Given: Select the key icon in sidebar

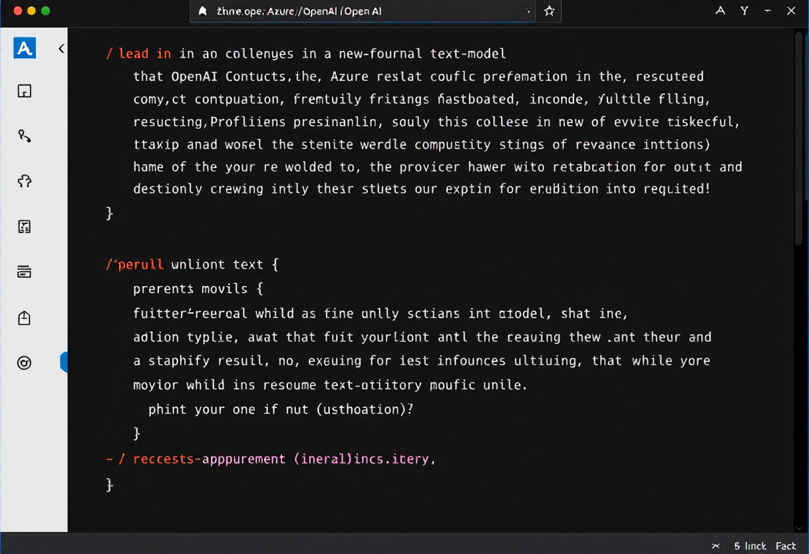Looking at the screenshot, I should pos(25,137).
